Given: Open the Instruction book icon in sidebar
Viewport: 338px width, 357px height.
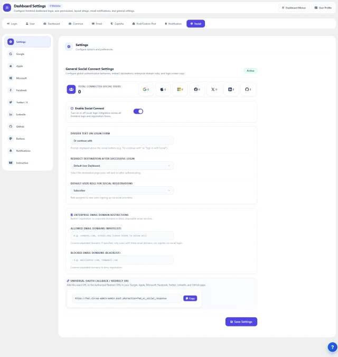Looking at the screenshot, I should click(11, 163).
